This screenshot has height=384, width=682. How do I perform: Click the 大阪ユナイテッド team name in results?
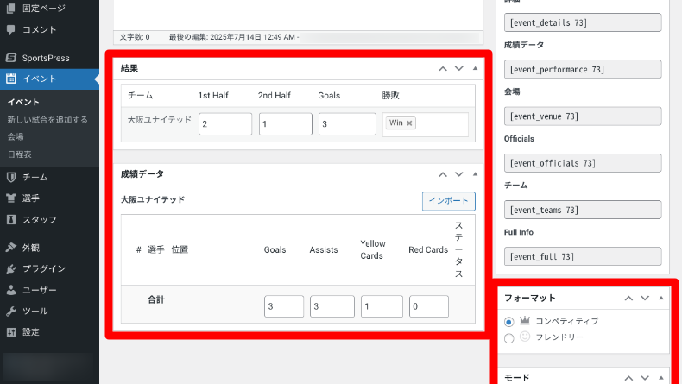[160, 120]
